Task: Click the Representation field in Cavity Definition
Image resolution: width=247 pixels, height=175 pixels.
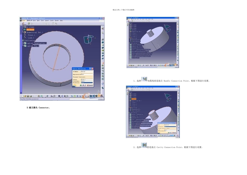Action: pyautogui.click(x=87, y=74)
